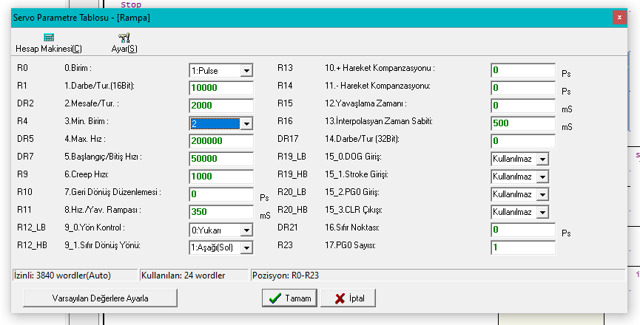640x325 pixels.
Task: Open the Ayar settings tool
Action: (124, 43)
